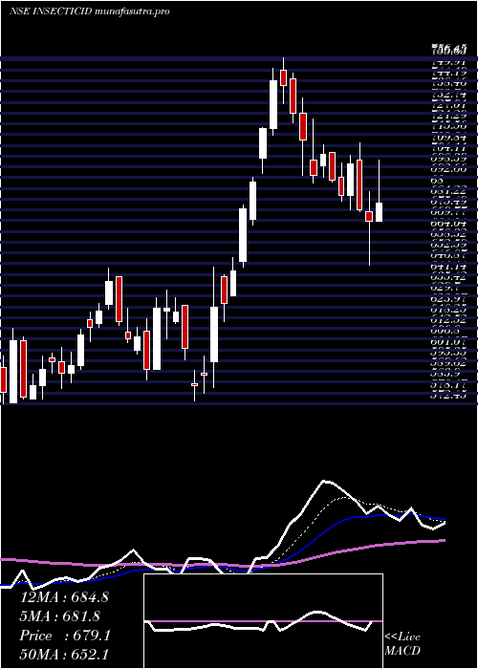Click the MACD inset chart panel
The image size is (478, 669).
[x=263, y=621]
